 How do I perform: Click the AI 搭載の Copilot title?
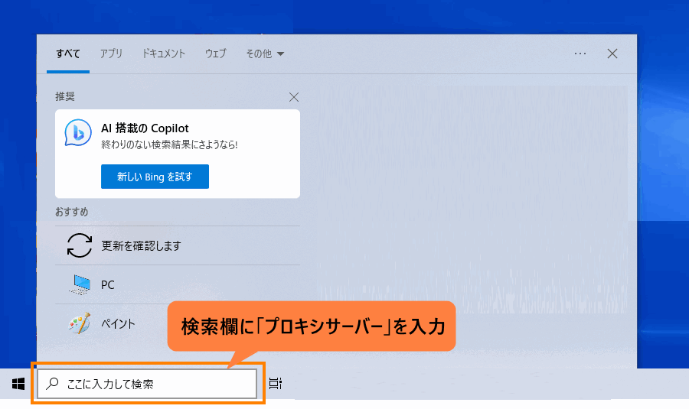145,128
